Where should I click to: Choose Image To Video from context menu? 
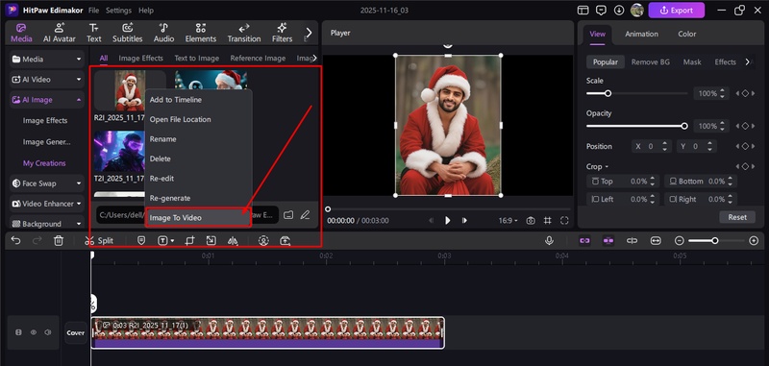(x=198, y=217)
